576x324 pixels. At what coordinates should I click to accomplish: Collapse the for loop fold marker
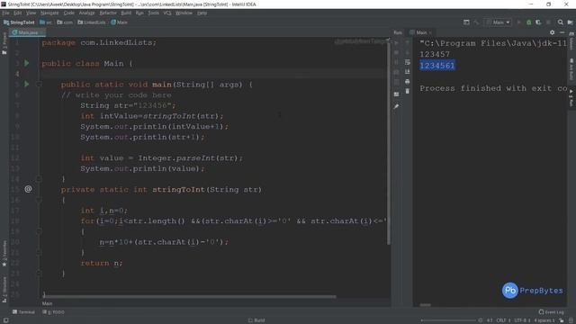coord(39,231)
